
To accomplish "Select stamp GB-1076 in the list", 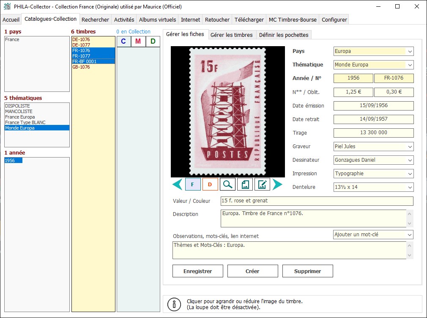I will click(93, 67).
